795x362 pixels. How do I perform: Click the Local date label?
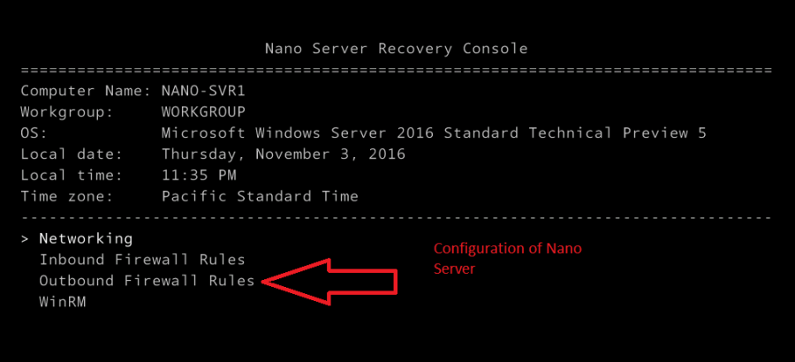pos(72,154)
